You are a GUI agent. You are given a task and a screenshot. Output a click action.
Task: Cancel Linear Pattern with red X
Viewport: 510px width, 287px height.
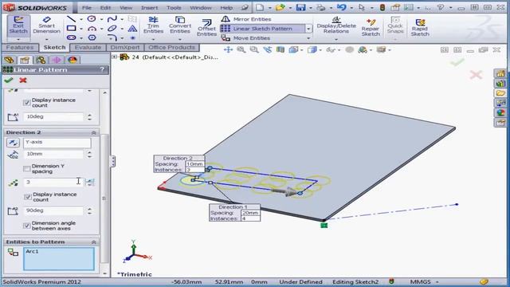point(23,80)
